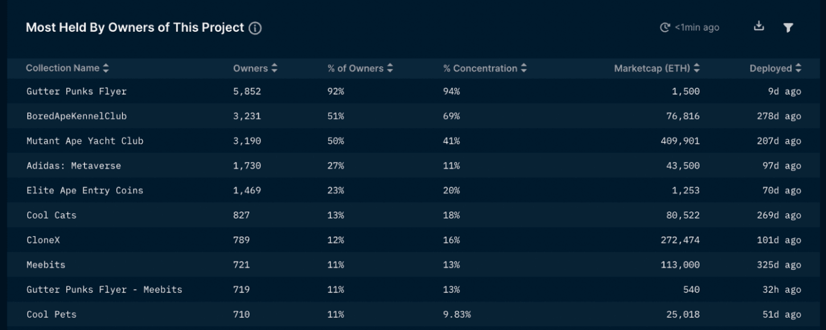Select the Cool Pets collection
The image size is (826, 330).
51,315
